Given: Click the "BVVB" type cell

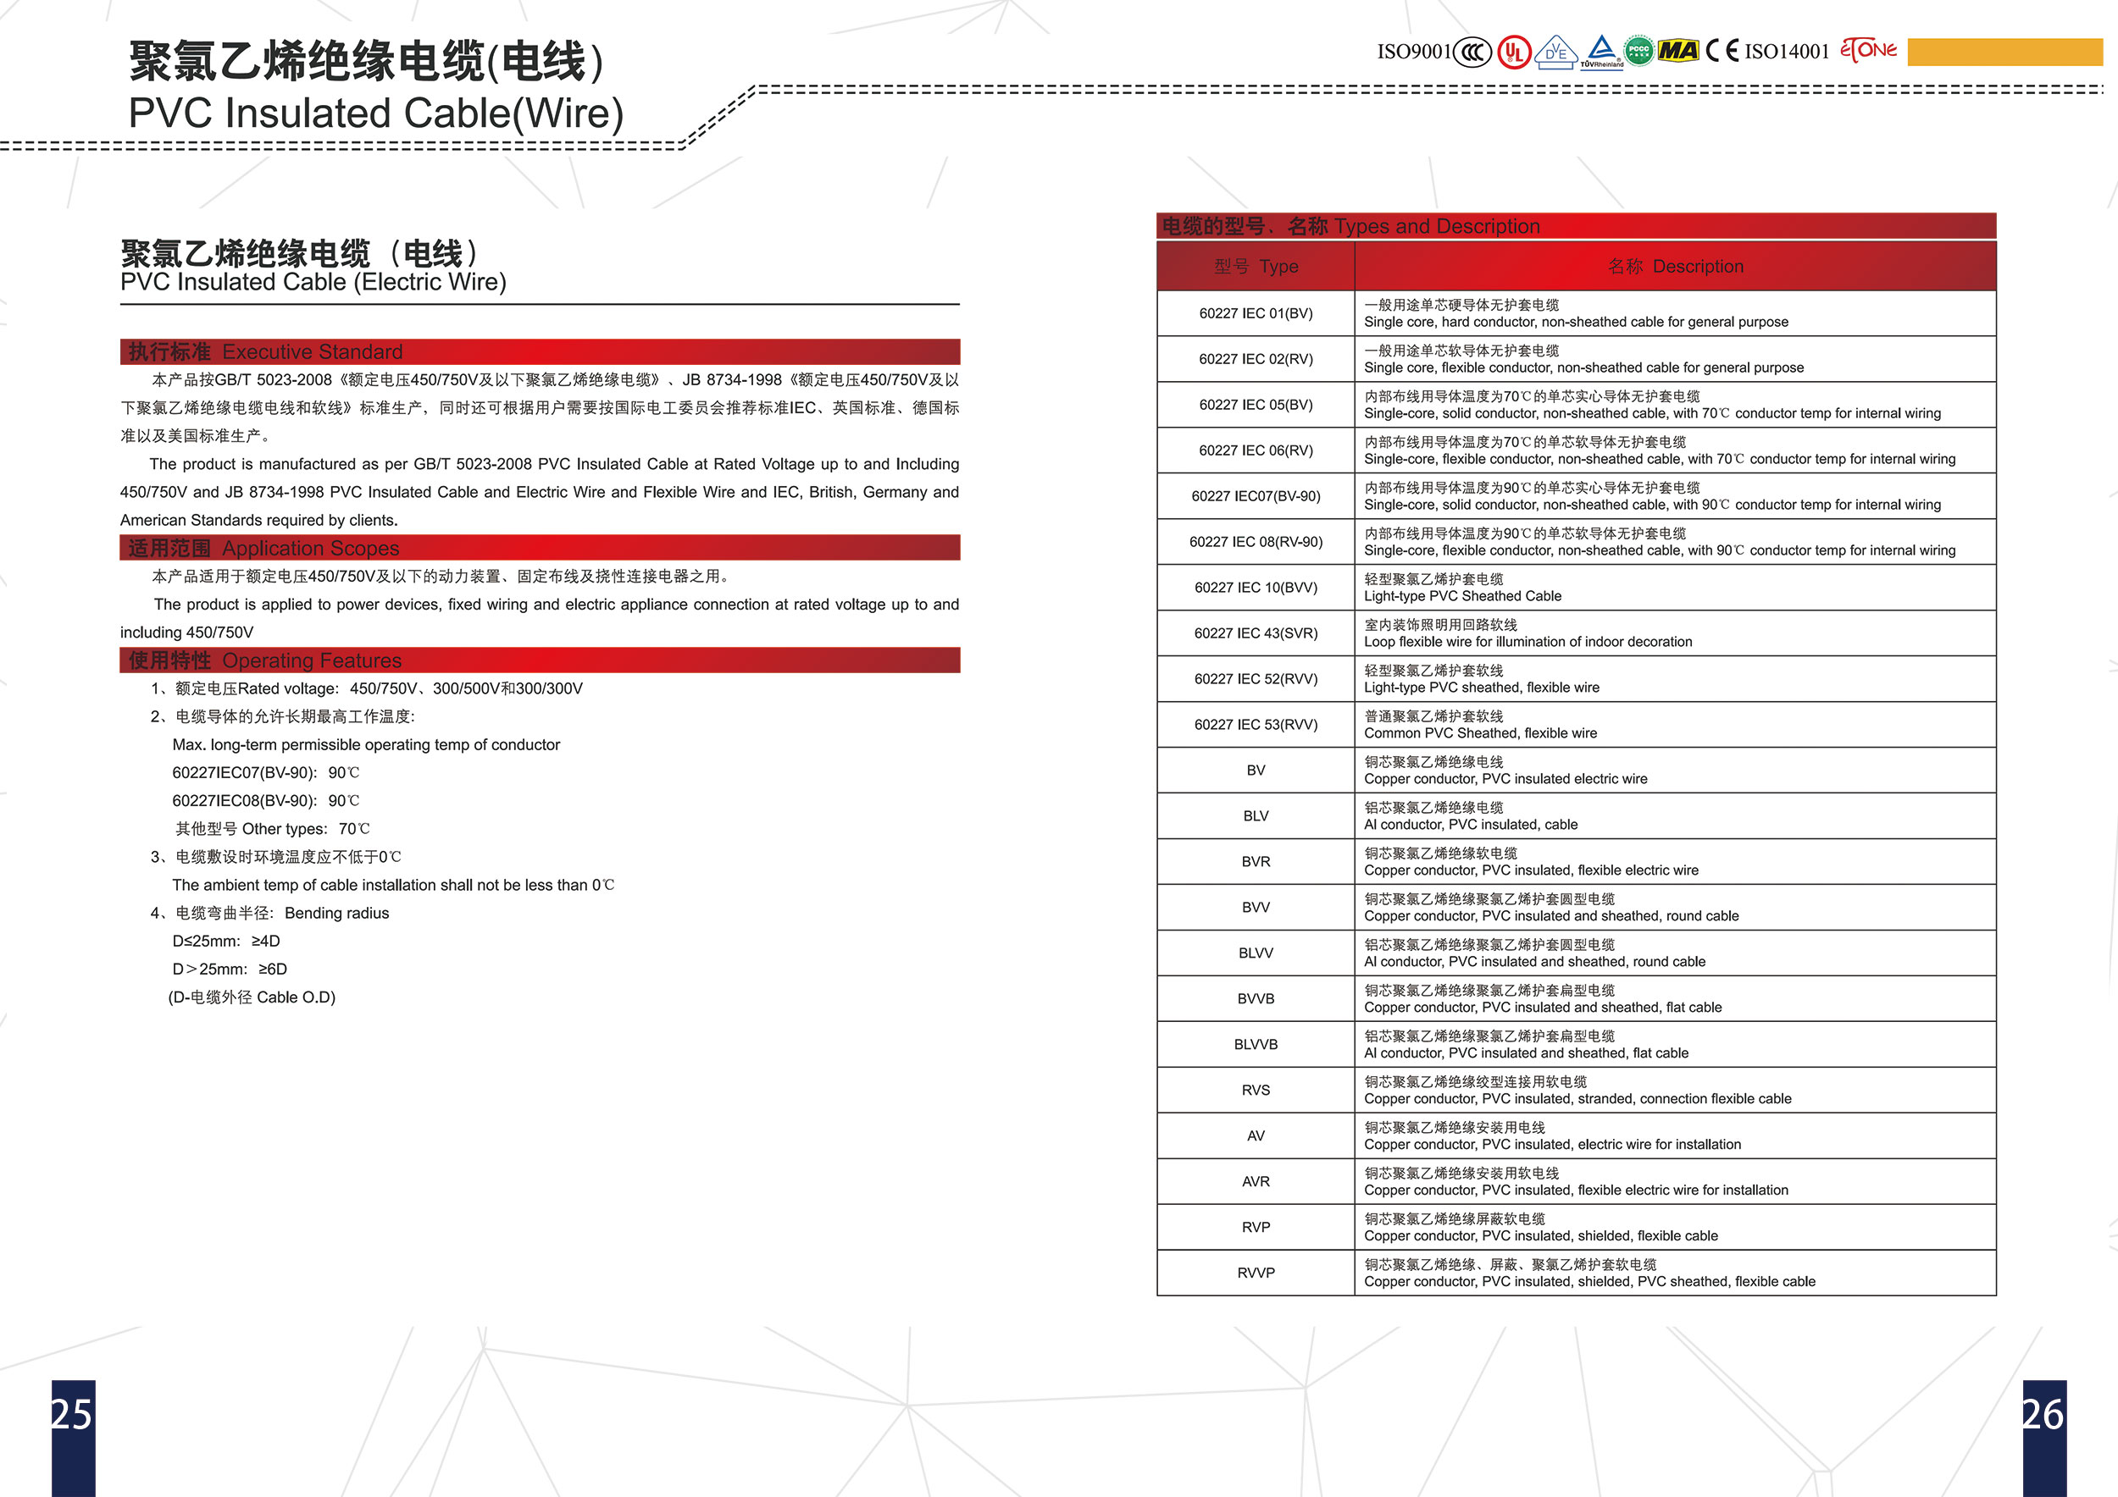Looking at the screenshot, I should point(1256,998).
